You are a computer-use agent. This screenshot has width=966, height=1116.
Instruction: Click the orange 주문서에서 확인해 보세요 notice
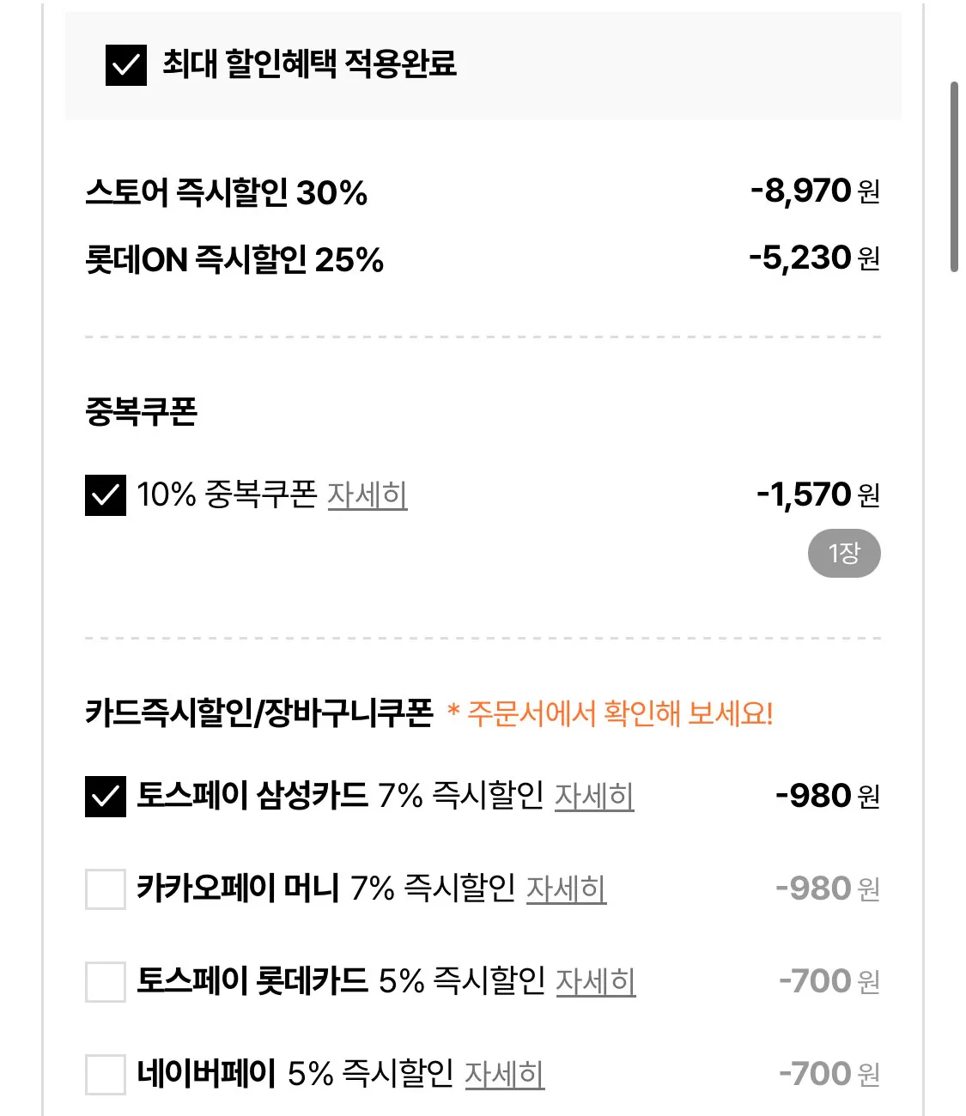coord(612,712)
